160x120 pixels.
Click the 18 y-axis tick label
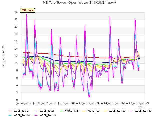coord(16,34)
